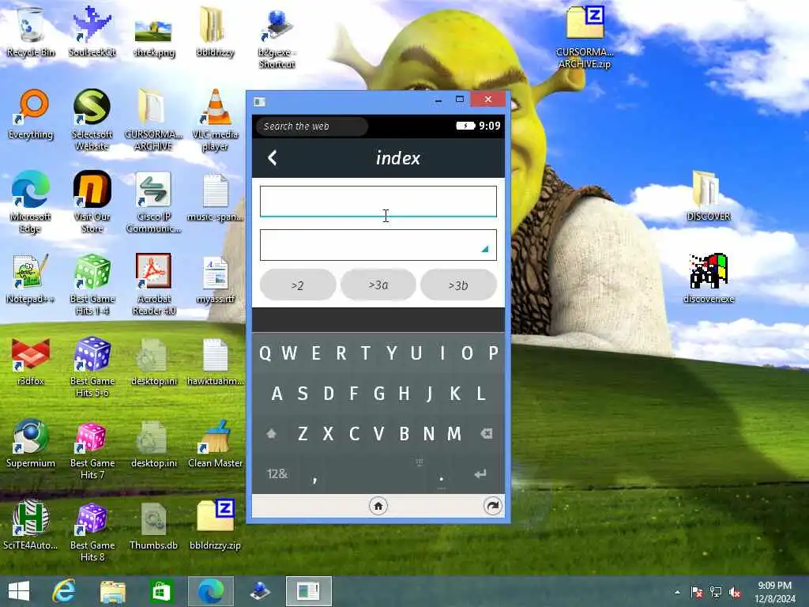Click the Search the web field

coord(311,126)
